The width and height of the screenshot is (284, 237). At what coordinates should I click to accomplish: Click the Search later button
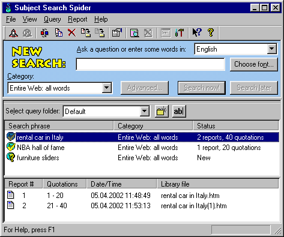point(254,88)
